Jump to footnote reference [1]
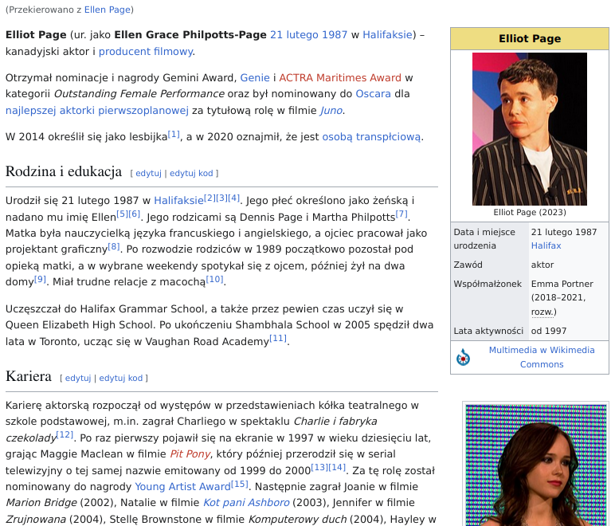 [x=174, y=135]
